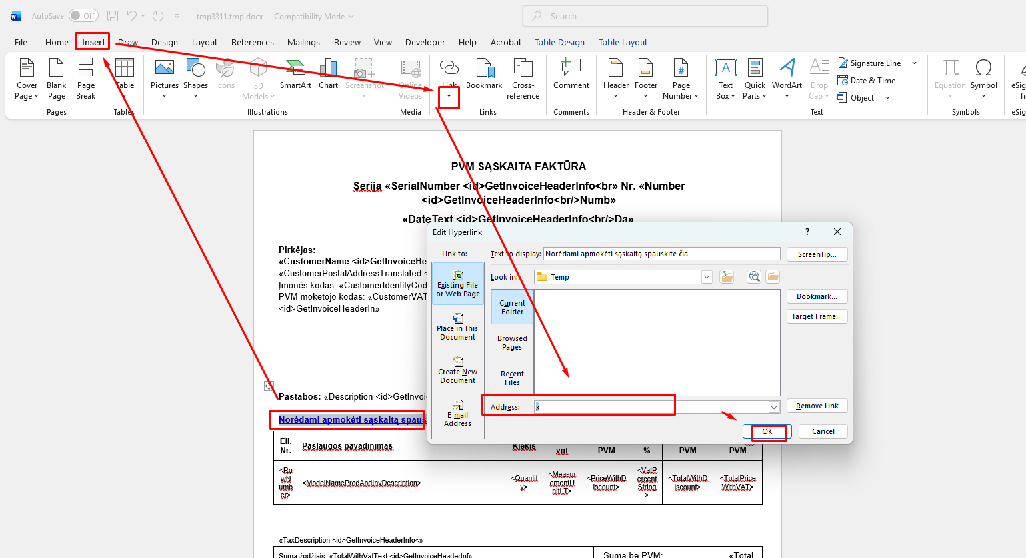This screenshot has width=1026, height=558.
Task: Insert a Chart from the ribbon
Action: click(328, 69)
